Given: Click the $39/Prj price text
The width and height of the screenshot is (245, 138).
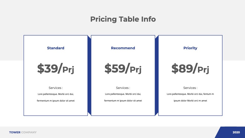Looking at the screenshot, I should (x=56, y=68).
